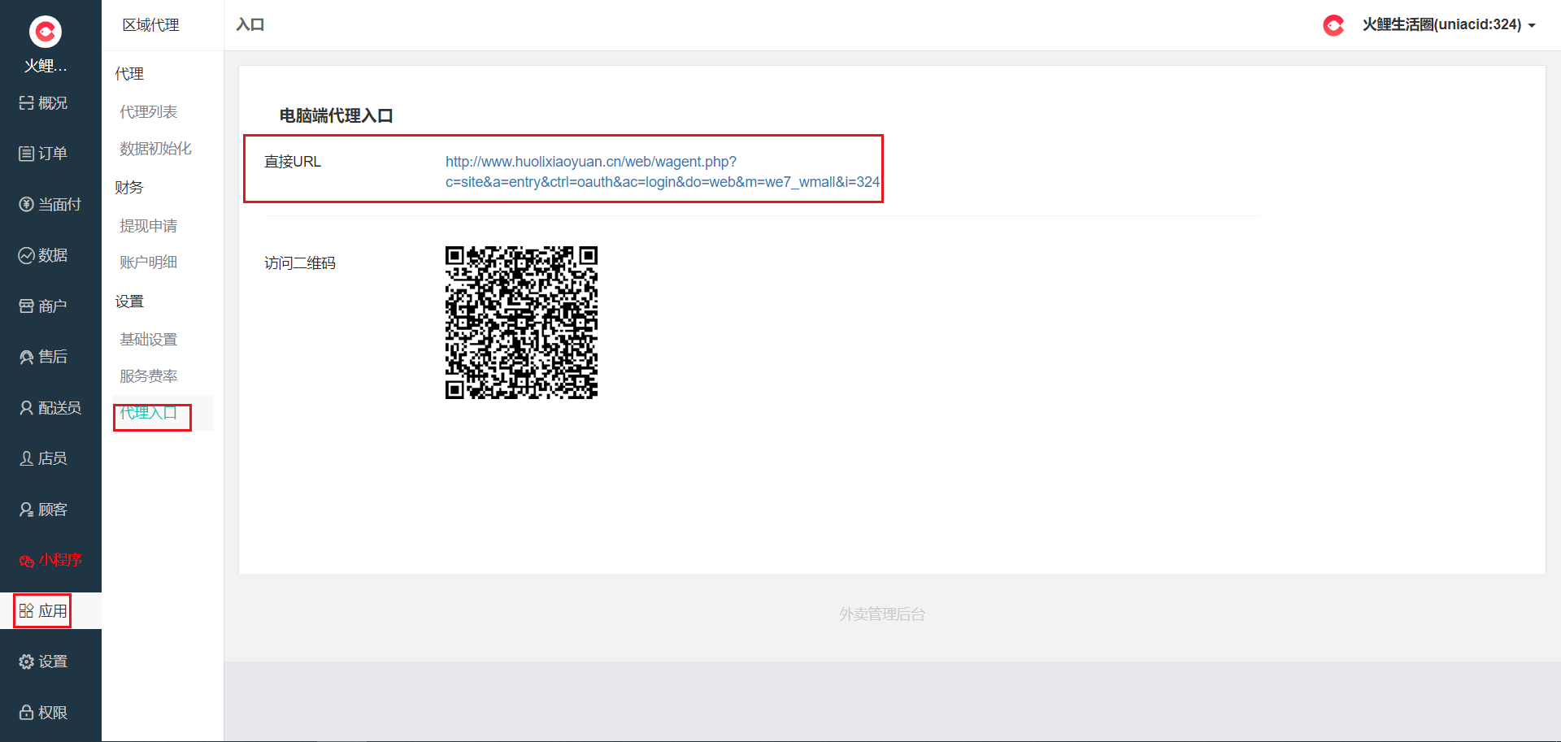Click the 入口 page title
The image size is (1561, 742).
click(250, 25)
